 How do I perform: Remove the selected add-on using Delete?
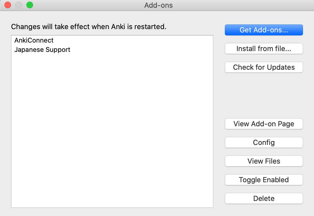264,198
